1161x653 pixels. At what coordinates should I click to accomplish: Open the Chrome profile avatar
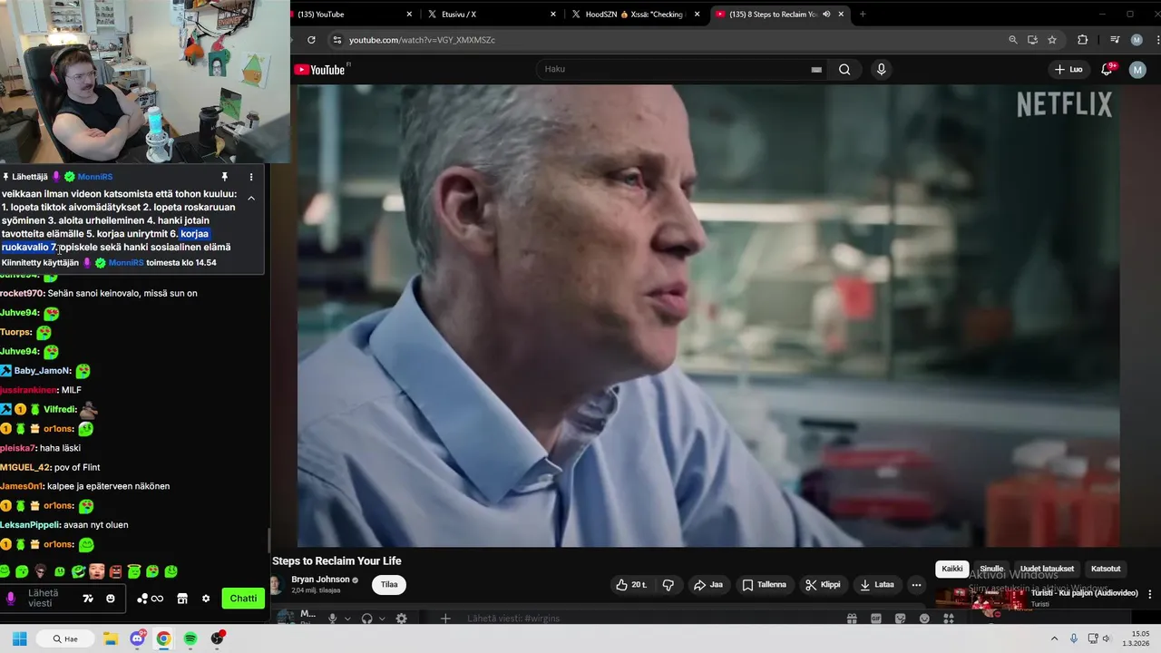tap(1137, 40)
